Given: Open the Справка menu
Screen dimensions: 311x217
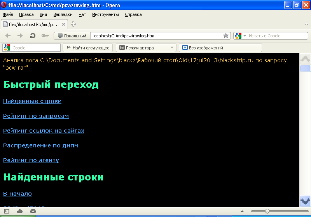Looking at the screenshot, I should [133, 14].
